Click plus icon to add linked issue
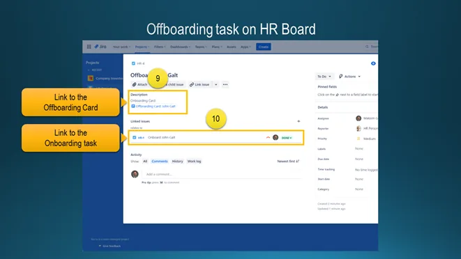Screen dimensions: 461x259 click(298, 121)
